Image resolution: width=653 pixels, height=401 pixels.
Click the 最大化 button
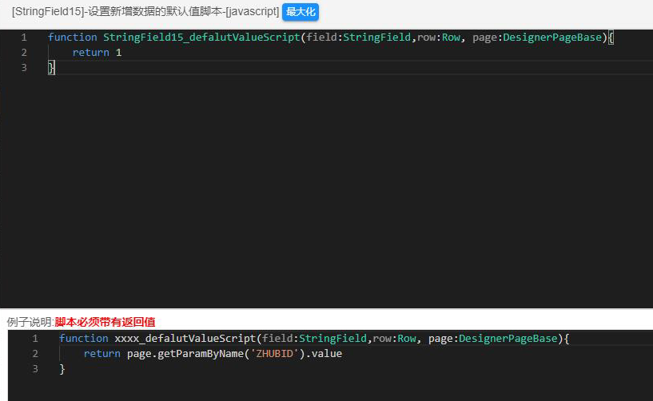click(301, 13)
